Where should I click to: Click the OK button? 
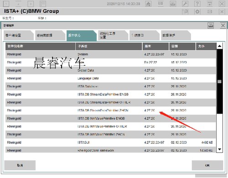(x=207, y=165)
